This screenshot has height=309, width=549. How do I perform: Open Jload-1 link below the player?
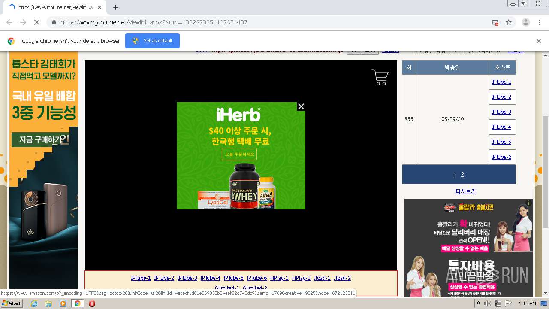322,278
